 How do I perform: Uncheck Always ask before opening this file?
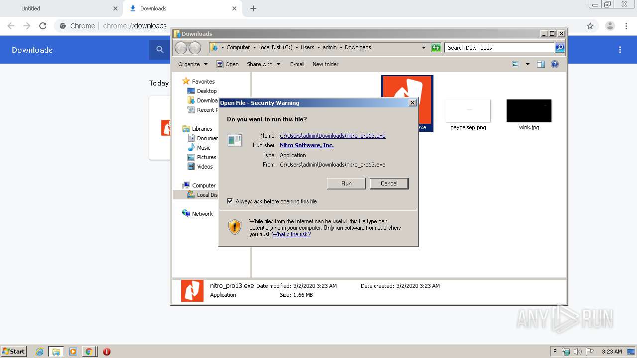[230, 201]
